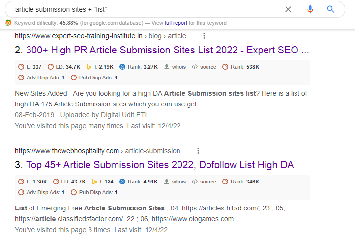This screenshot has height=235, width=355.
Task: Open the three-dot menu for the expert-seo-training-institute result
Action: click(204, 36)
